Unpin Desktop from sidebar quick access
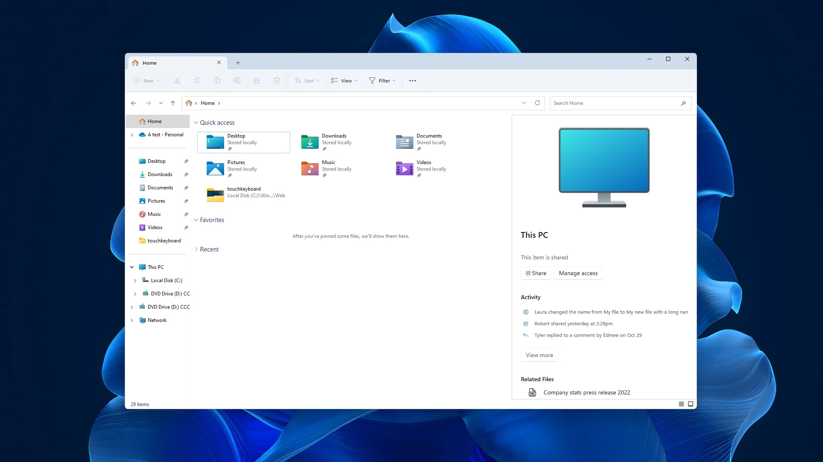Screen dimensions: 823x462 pyautogui.click(x=186, y=161)
